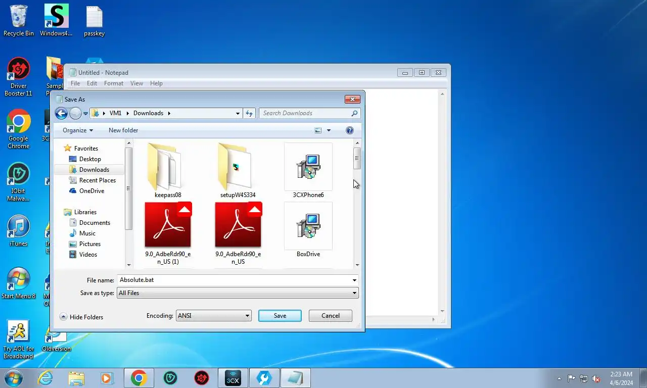Viewport: 647px width, 388px height.
Task: Click the File name input field
Action: pyautogui.click(x=234, y=280)
